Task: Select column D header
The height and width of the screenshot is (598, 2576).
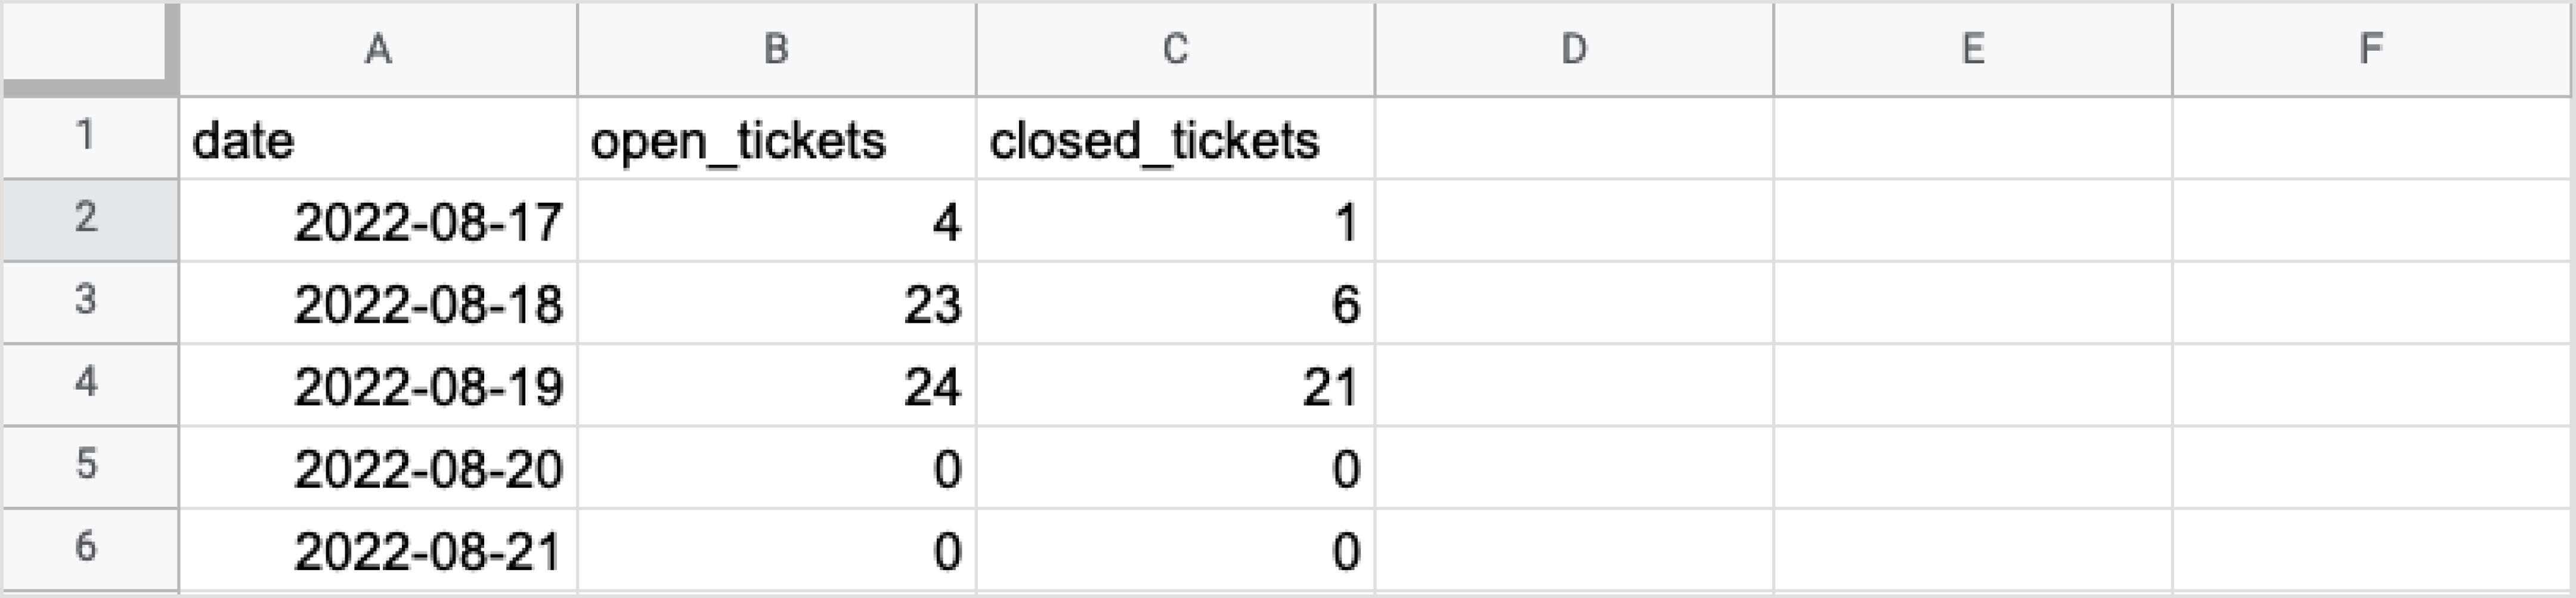Action: pyautogui.click(x=1574, y=48)
